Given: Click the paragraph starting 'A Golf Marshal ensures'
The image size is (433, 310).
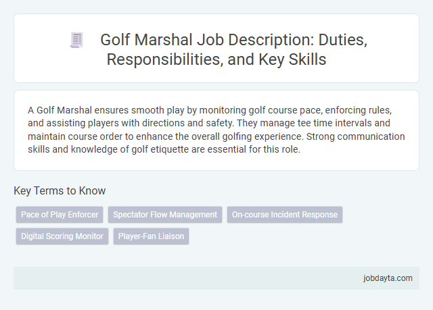Looking at the screenshot, I should click(216, 130).
